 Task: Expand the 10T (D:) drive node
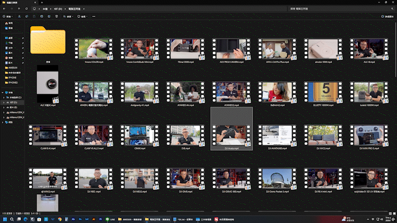[4, 103]
